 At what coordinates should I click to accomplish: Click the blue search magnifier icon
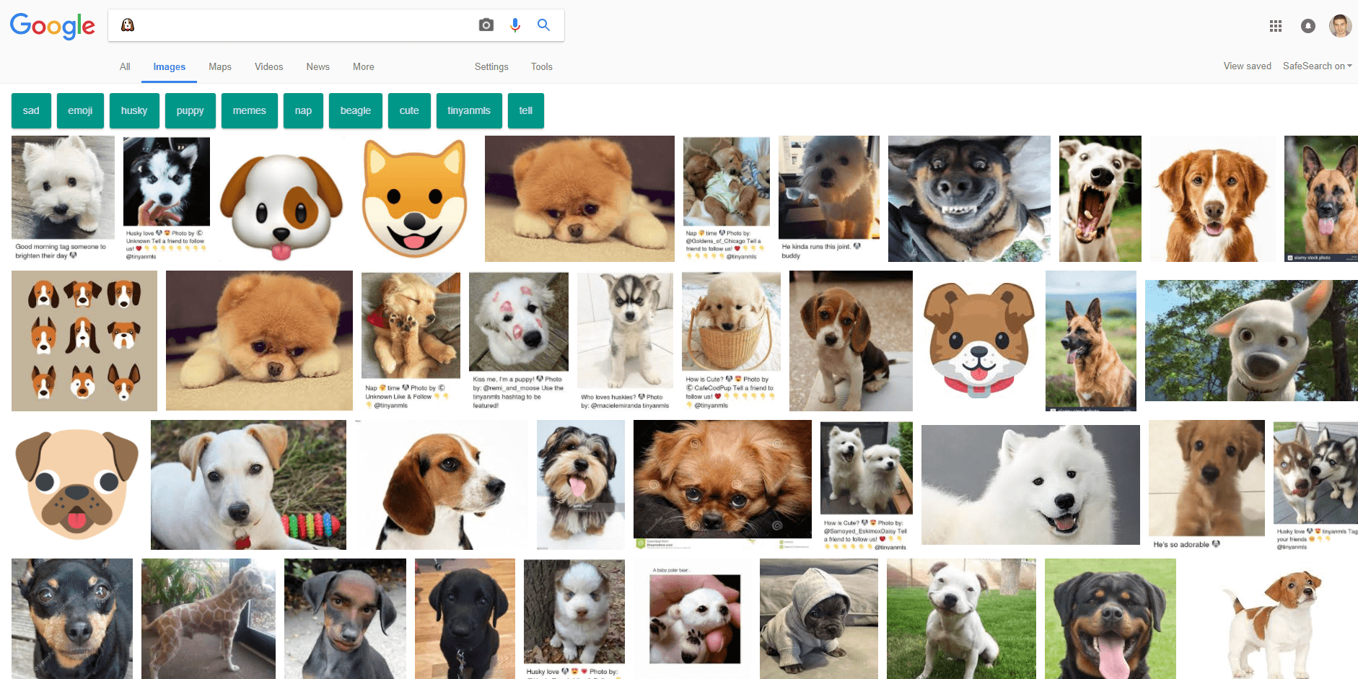pos(543,25)
